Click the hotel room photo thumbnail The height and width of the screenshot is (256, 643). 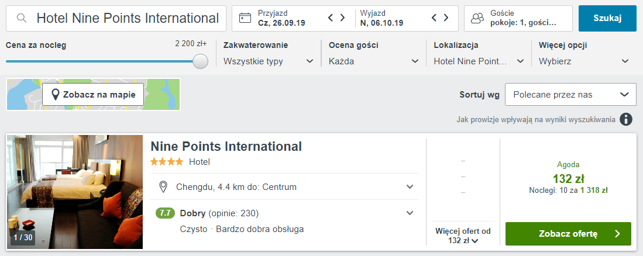click(x=75, y=192)
